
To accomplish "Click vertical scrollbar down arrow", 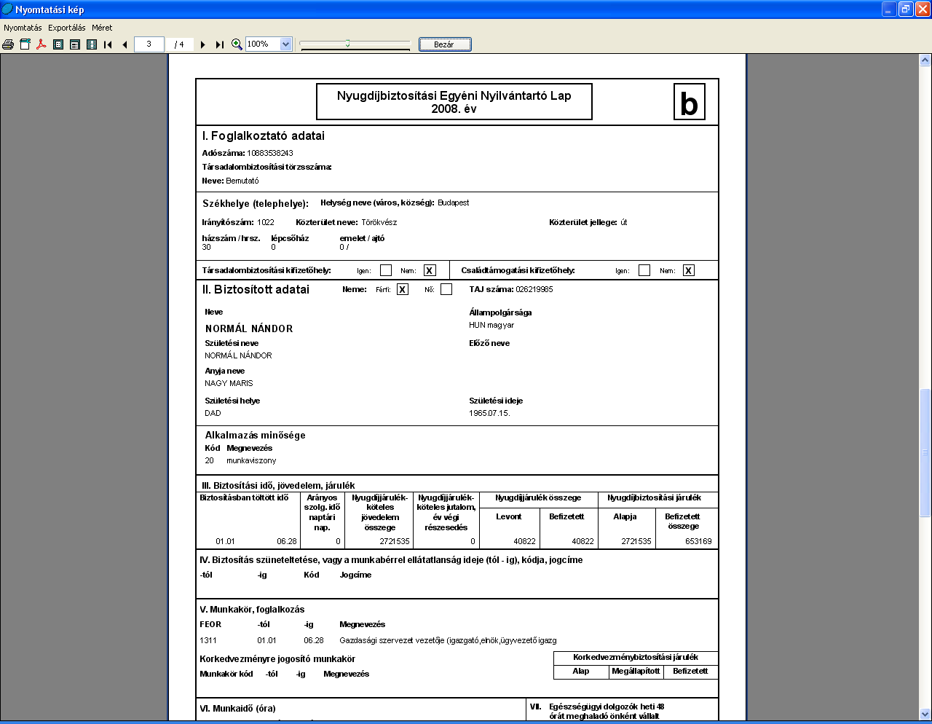I will click(x=925, y=714).
